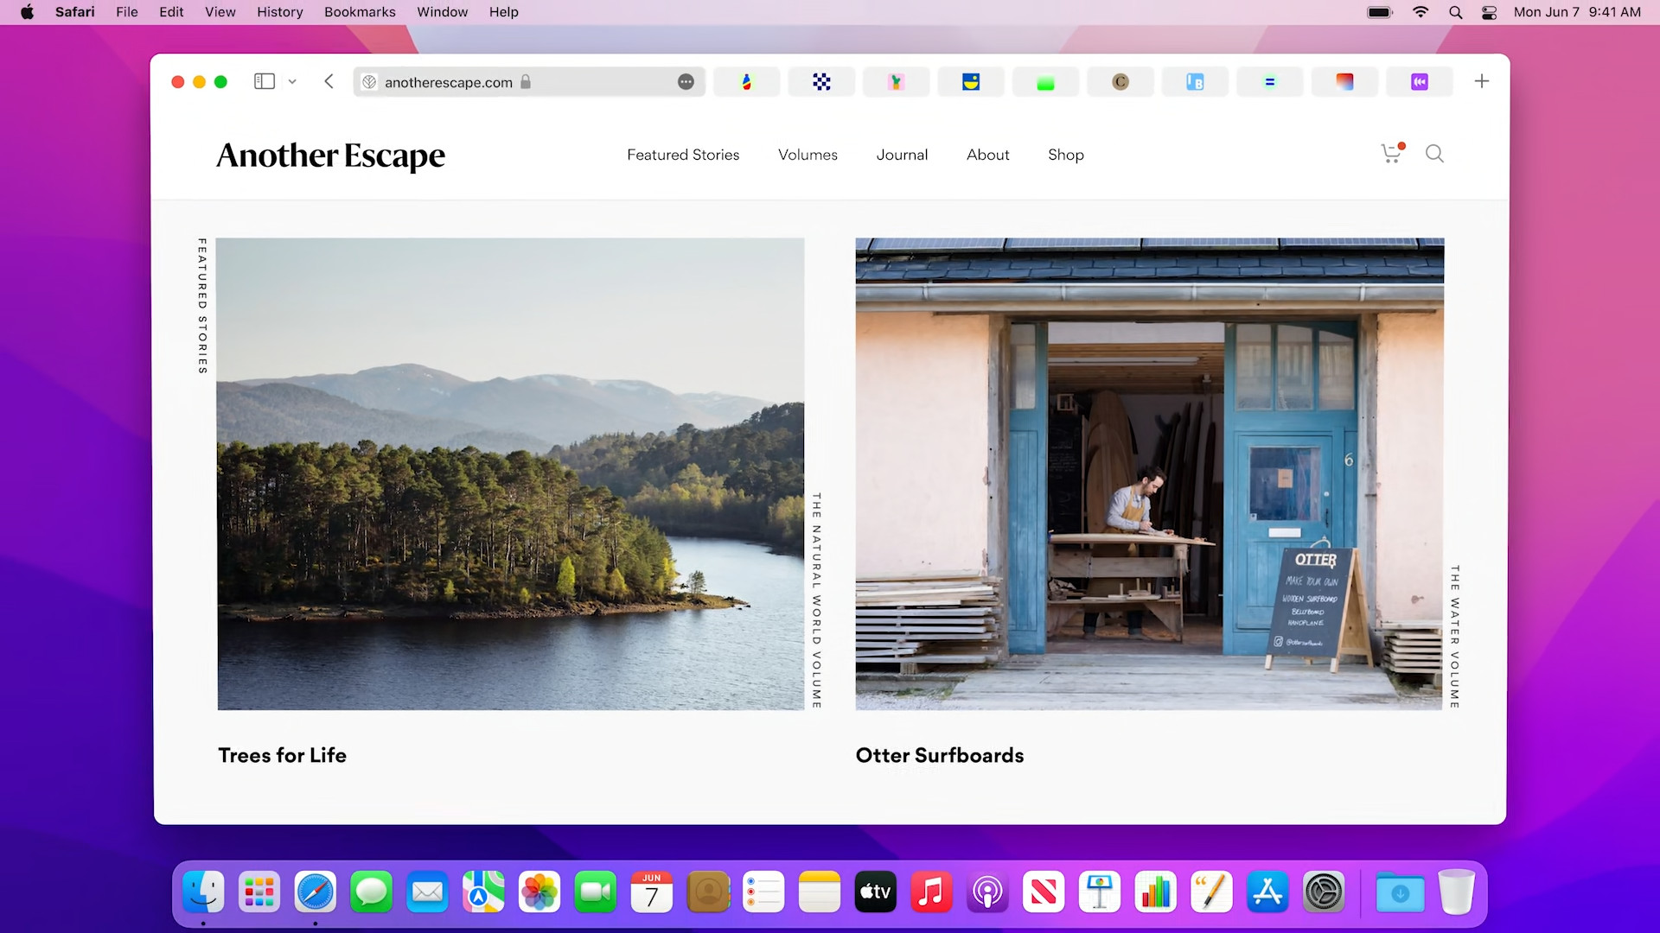Screen dimensions: 1660x933
Task: Open the Journal section
Action: 902,155
